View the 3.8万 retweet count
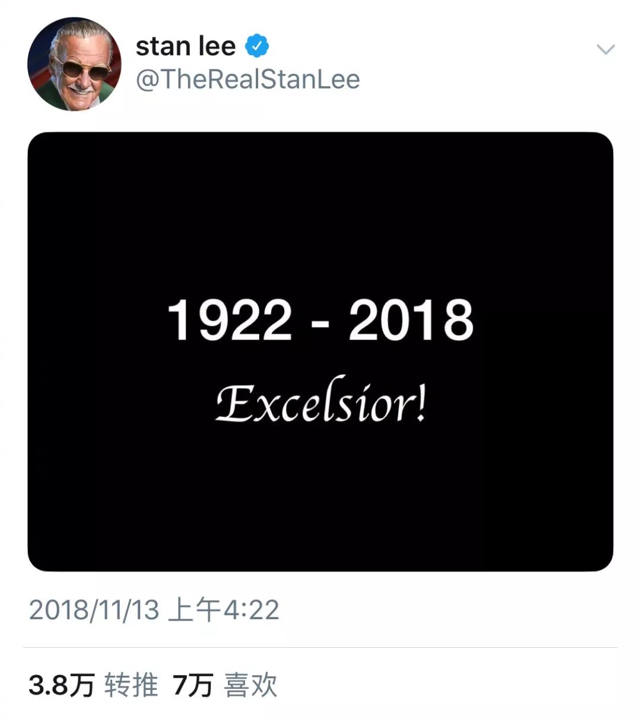Image resolution: width=641 pixels, height=719 pixels. pos(61,686)
